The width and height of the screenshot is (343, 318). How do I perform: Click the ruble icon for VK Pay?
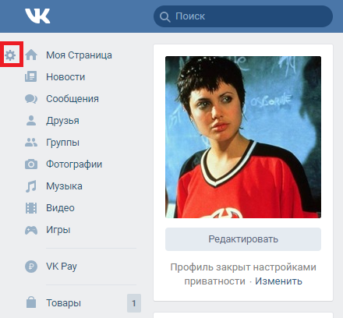(x=31, y=267)
